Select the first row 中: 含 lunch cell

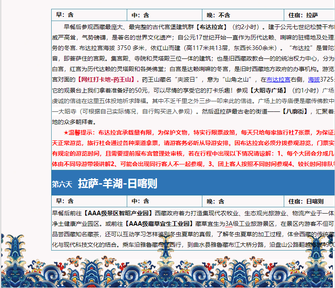click(x=165, y=15)
